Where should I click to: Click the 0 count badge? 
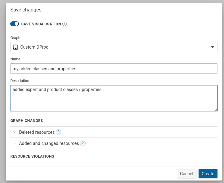pyautogui.click(x=58, y=132)
